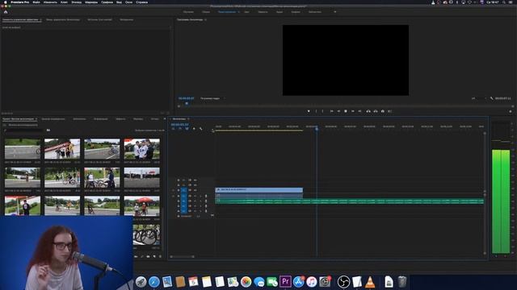Expand the workspaces overflow chevron

coord(335,12)
